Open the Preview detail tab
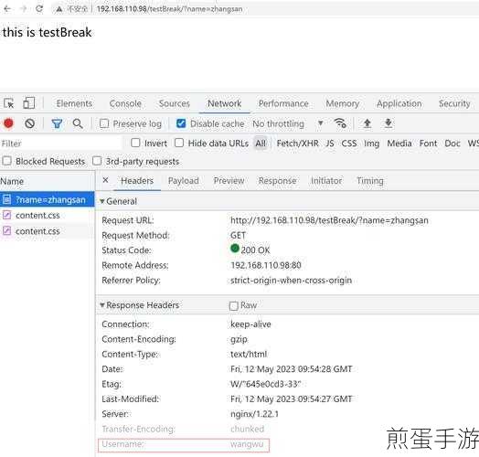 point(229,181)
